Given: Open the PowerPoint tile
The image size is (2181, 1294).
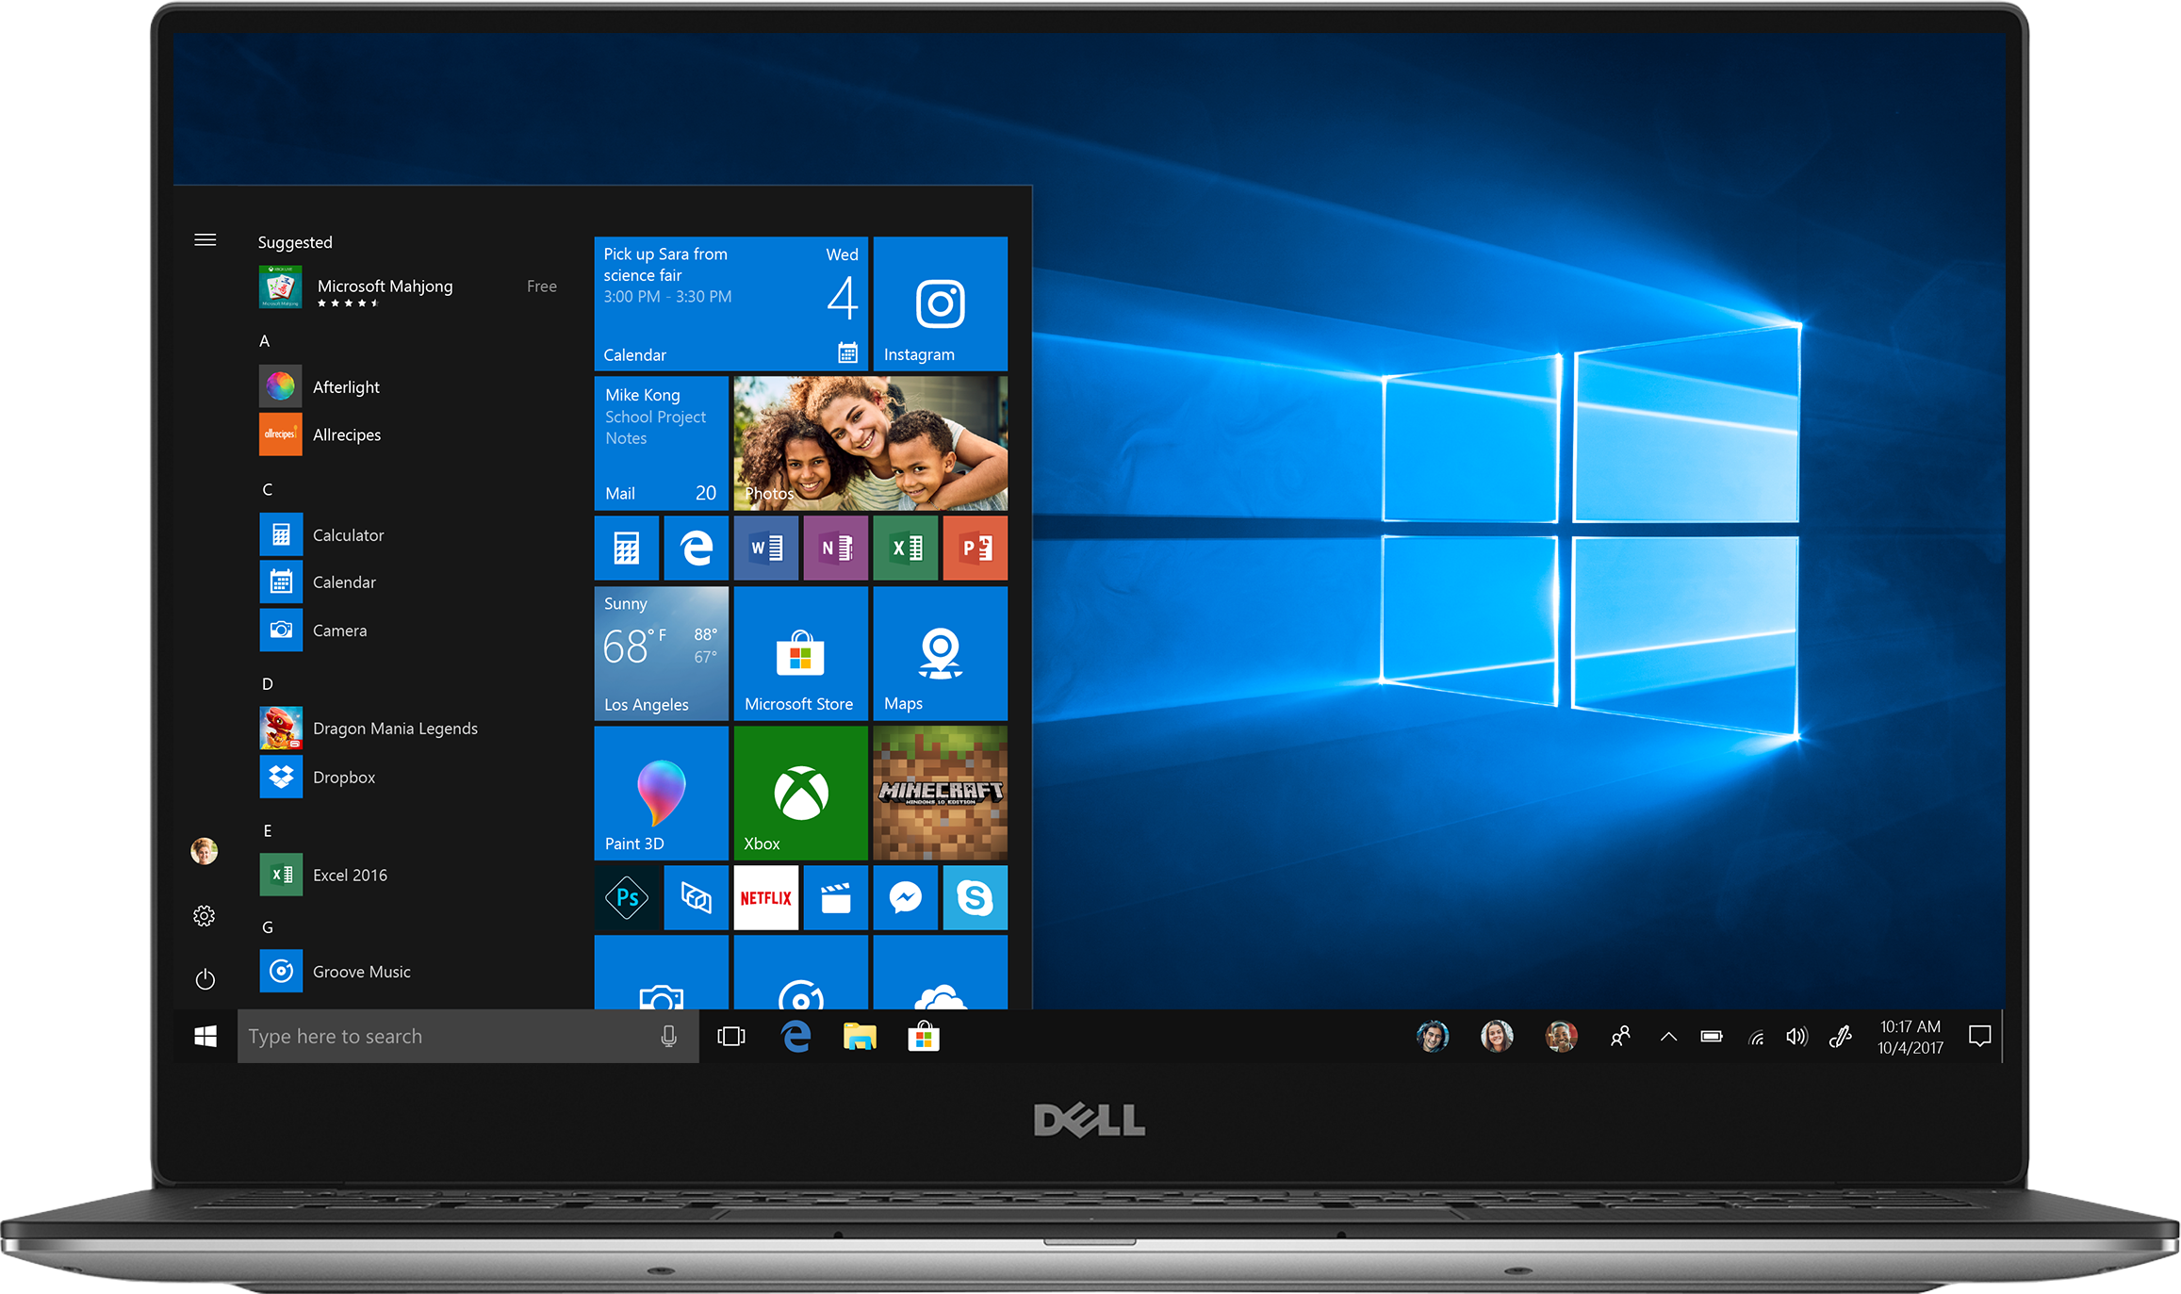Looking at the screenshot, I should coord(975,548).
